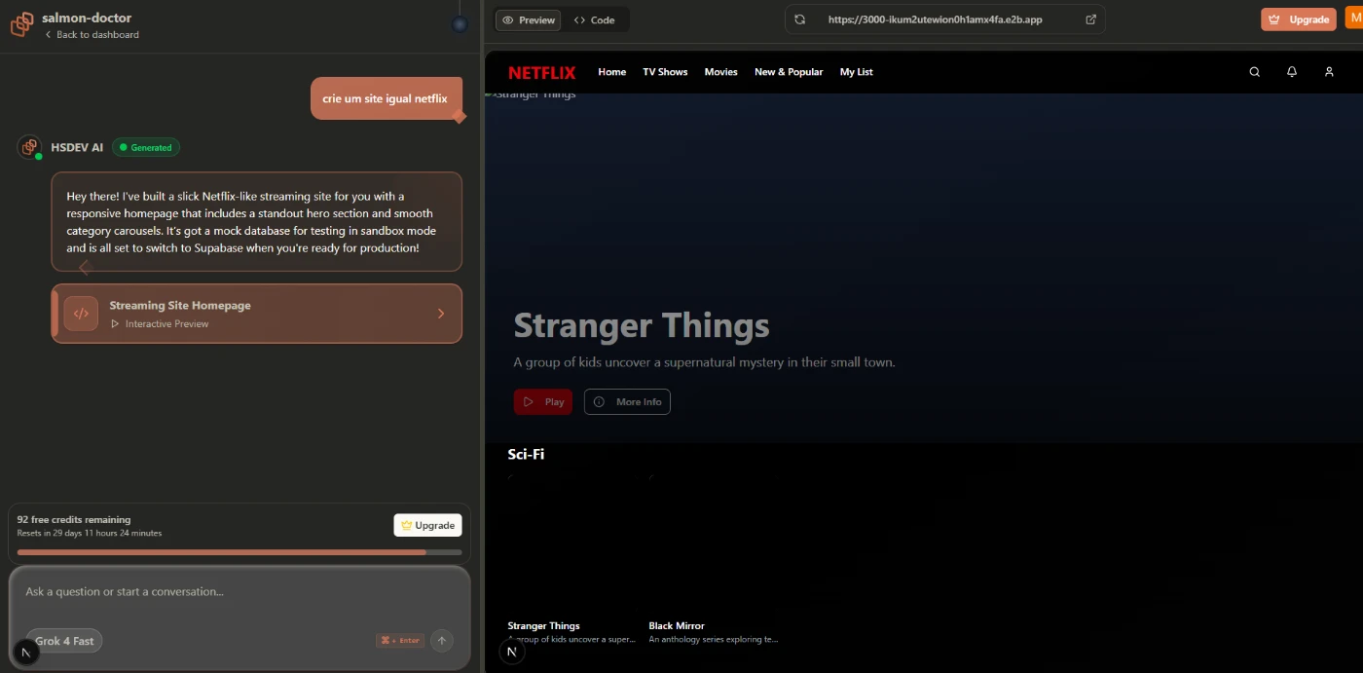Open the Black Mirror thumbnail card
The height and width of the screenshot is (673, 1363).
(718, 550)
